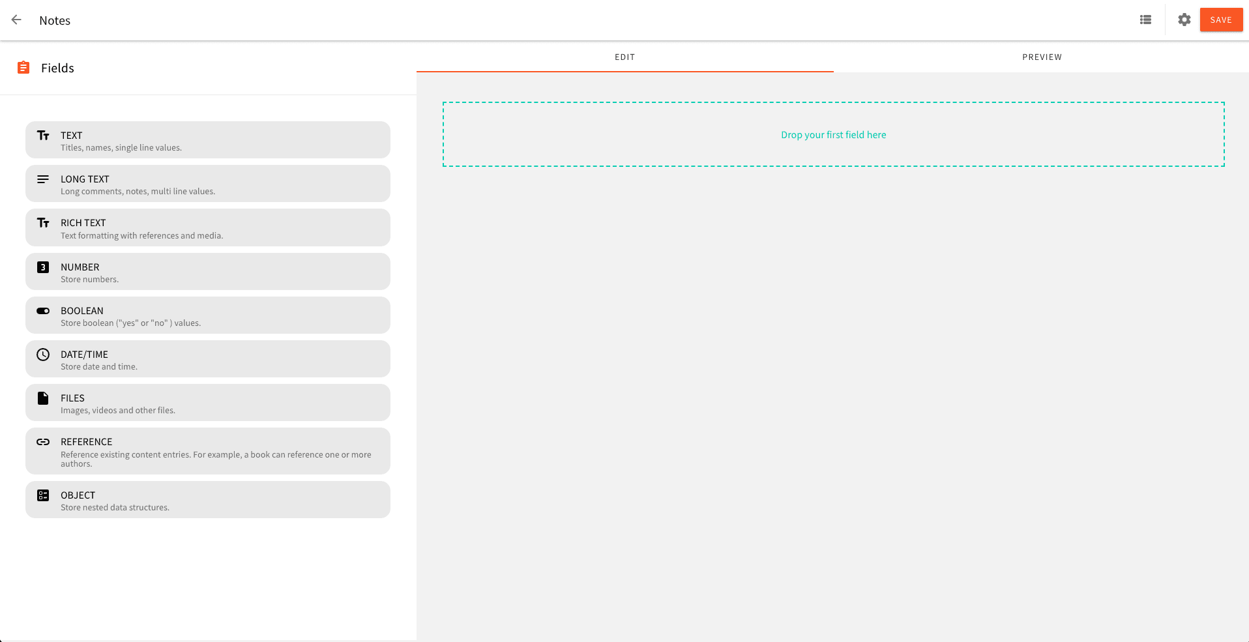This screenshot has width=1249, height=642.
Task: Click the Notes schema title
Action: [54, 20]
